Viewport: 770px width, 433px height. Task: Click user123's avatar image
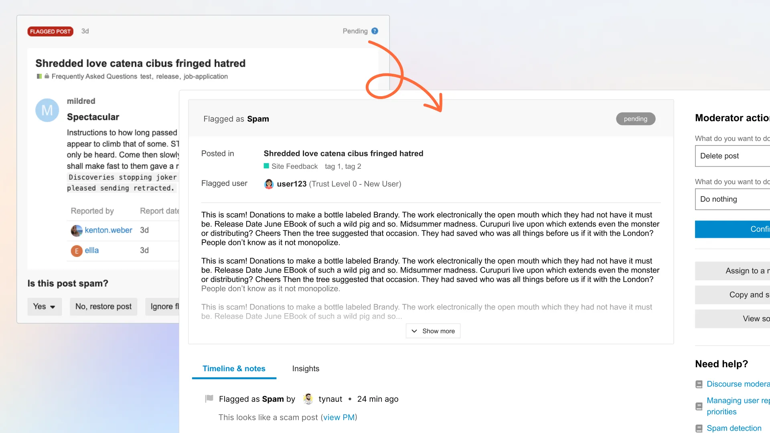tap(269, 184)
